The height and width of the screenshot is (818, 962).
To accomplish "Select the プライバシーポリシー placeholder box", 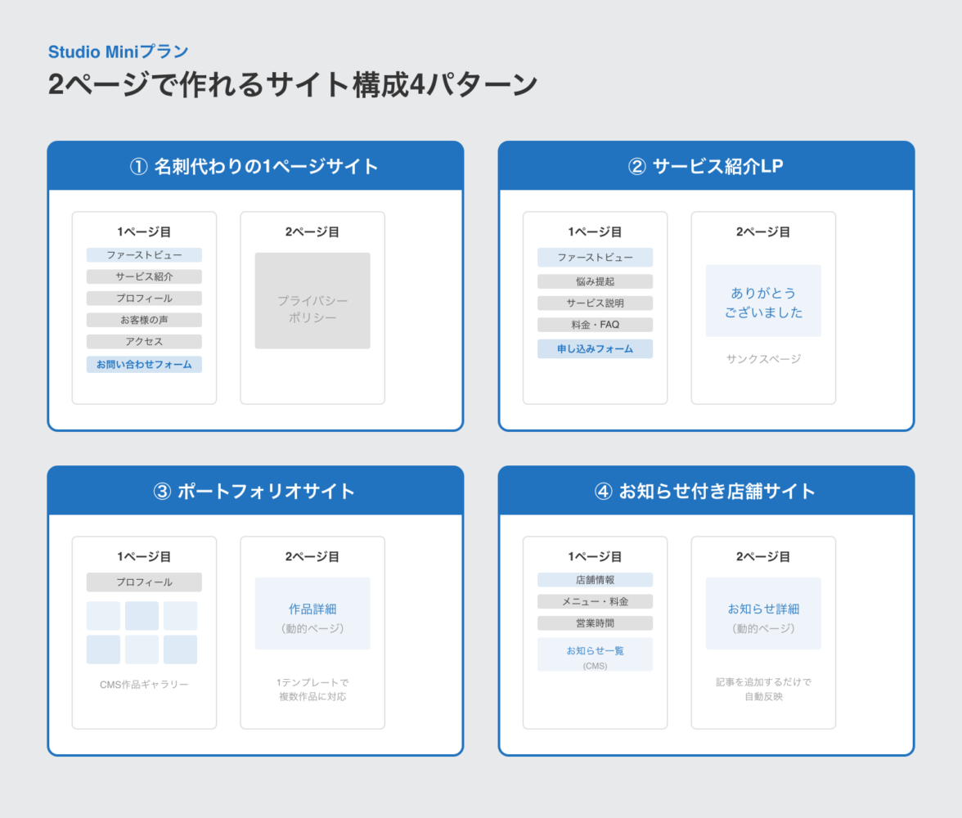I will pyautogui.click(x=312, y=301).
